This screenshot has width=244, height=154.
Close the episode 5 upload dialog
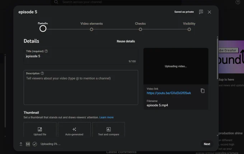point(209,12)
